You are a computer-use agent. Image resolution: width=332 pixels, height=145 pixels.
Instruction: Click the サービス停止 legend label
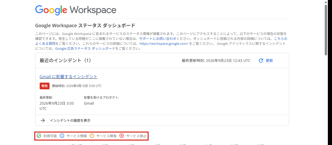[x=136, y=136]
